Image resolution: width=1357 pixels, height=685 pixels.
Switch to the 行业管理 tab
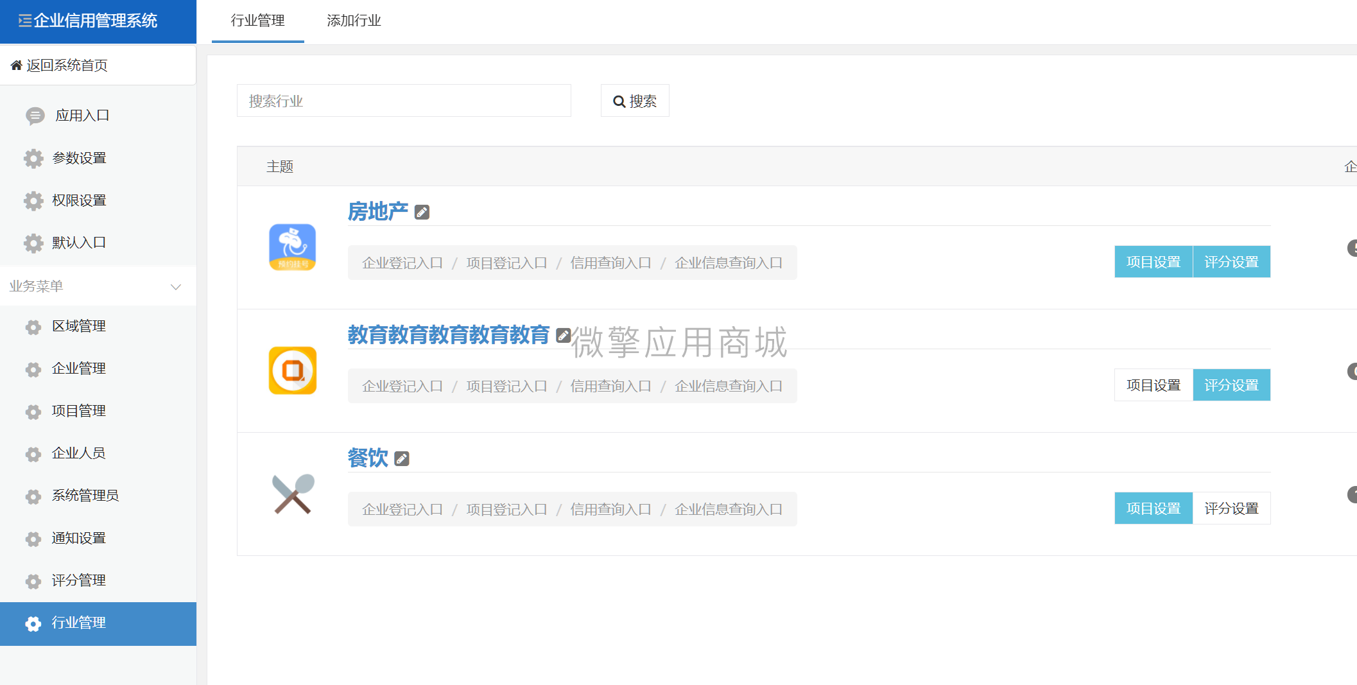click(258, 21)
